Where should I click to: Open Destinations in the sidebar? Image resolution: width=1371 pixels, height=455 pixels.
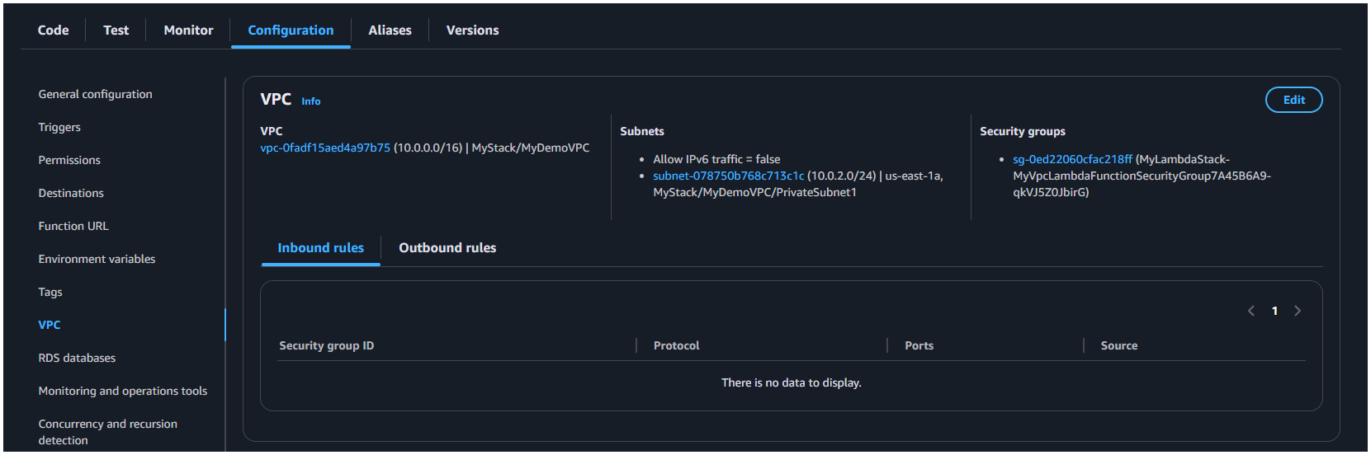coord(71,193)
